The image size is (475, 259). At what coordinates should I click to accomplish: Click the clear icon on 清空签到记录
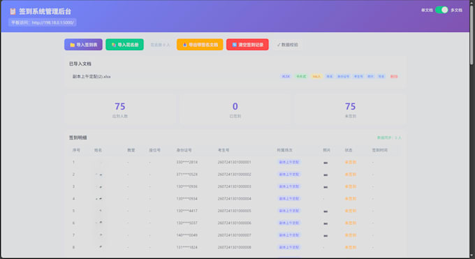click(x=234, y=45)
